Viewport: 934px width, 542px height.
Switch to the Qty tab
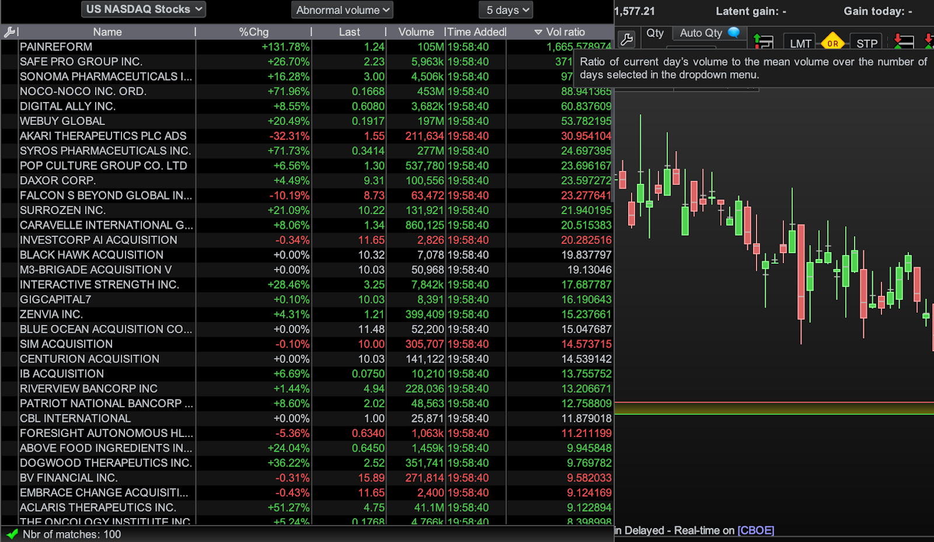click(x=655, y=33)
